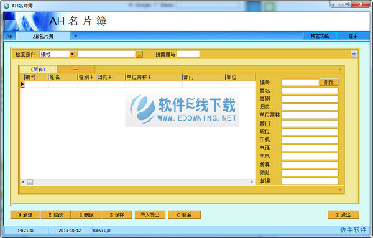Focus the 地址 detail field
Viewport: 373px width, 238px height.
pos(310,173)
